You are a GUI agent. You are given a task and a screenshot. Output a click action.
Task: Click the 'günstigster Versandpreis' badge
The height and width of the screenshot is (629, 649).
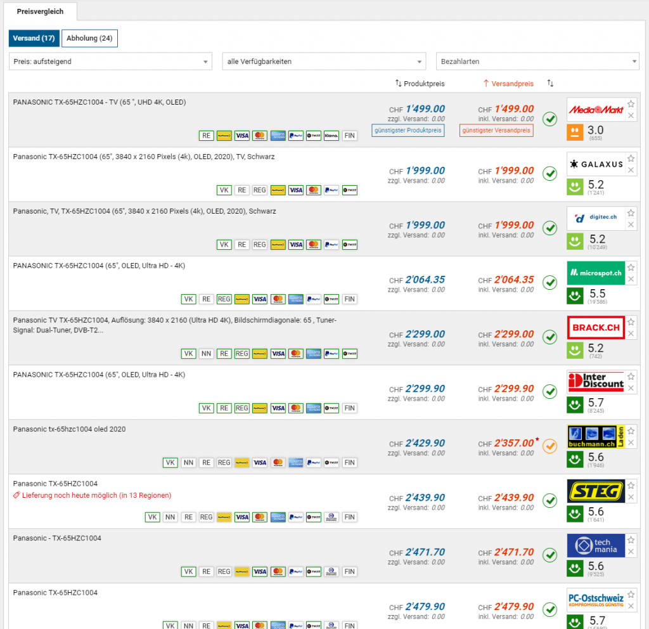coord(496,131)
